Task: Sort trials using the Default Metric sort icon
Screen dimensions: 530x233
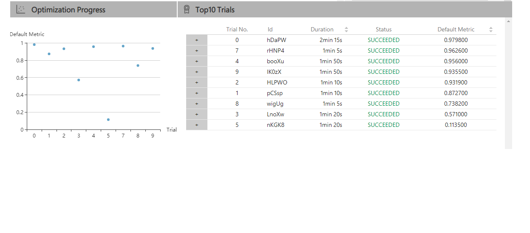Action: point(491,29)
